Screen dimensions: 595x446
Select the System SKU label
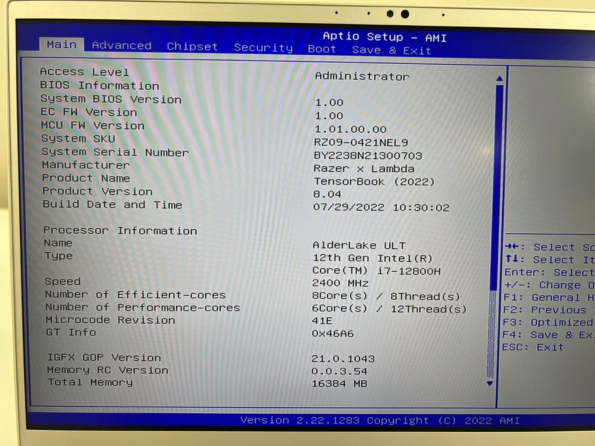[x=78, y=138]
